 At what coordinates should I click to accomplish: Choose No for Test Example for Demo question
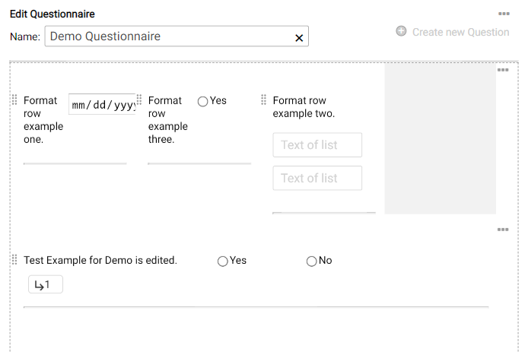(311, 261)
